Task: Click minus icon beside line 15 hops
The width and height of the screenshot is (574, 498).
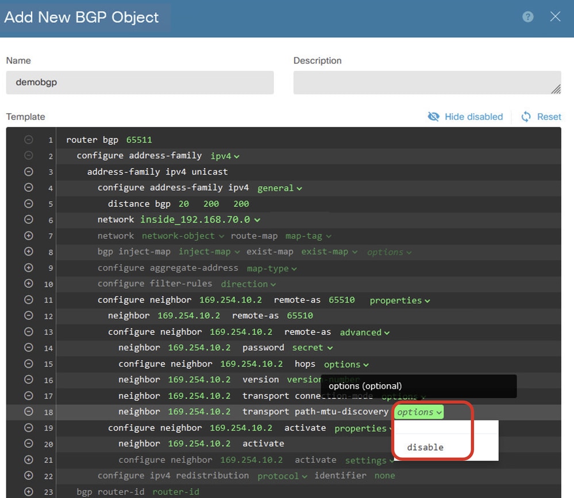Action: click(29, 364)
